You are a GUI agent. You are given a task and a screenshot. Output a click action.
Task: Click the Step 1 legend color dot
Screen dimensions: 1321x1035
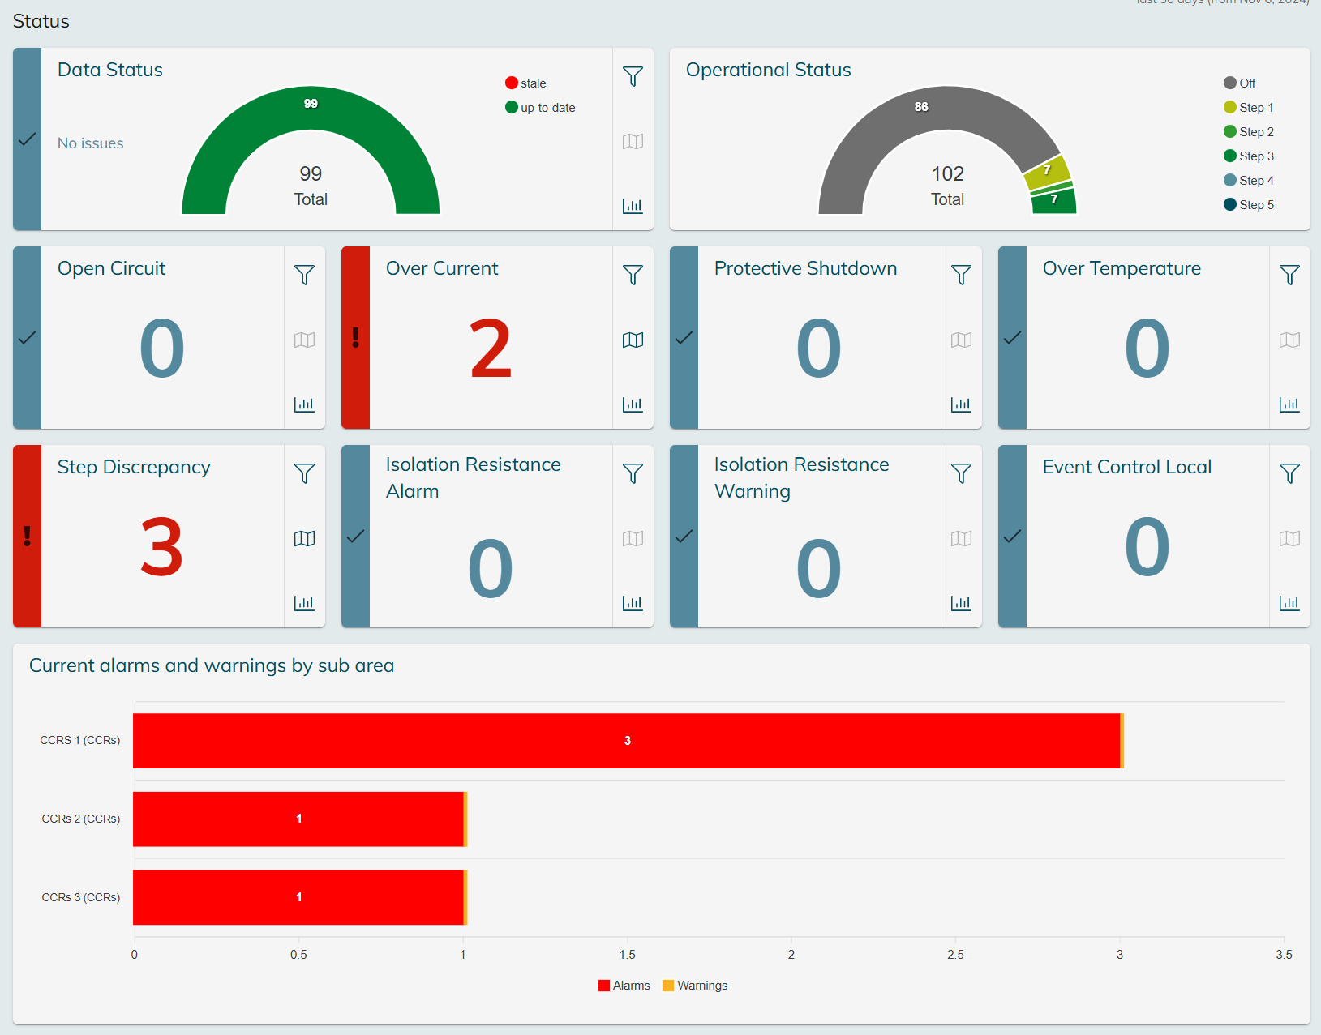click(x=1230, y=108)
